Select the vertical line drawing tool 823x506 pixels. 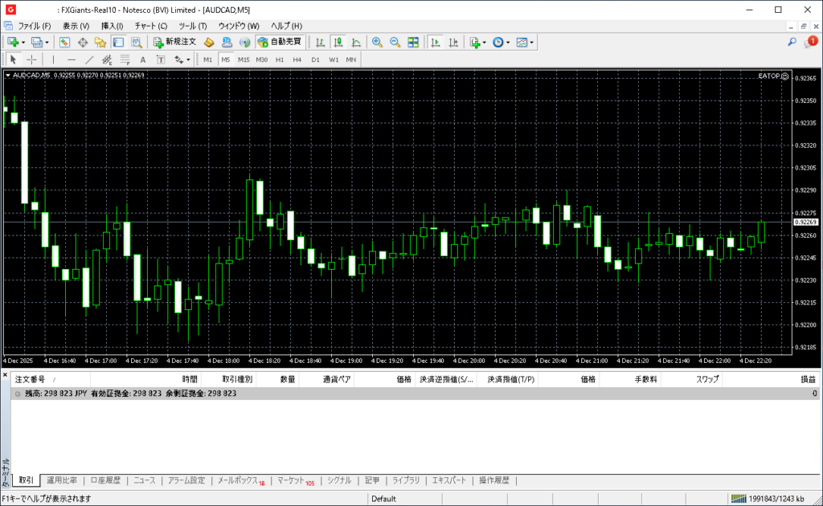coord(54,59)
